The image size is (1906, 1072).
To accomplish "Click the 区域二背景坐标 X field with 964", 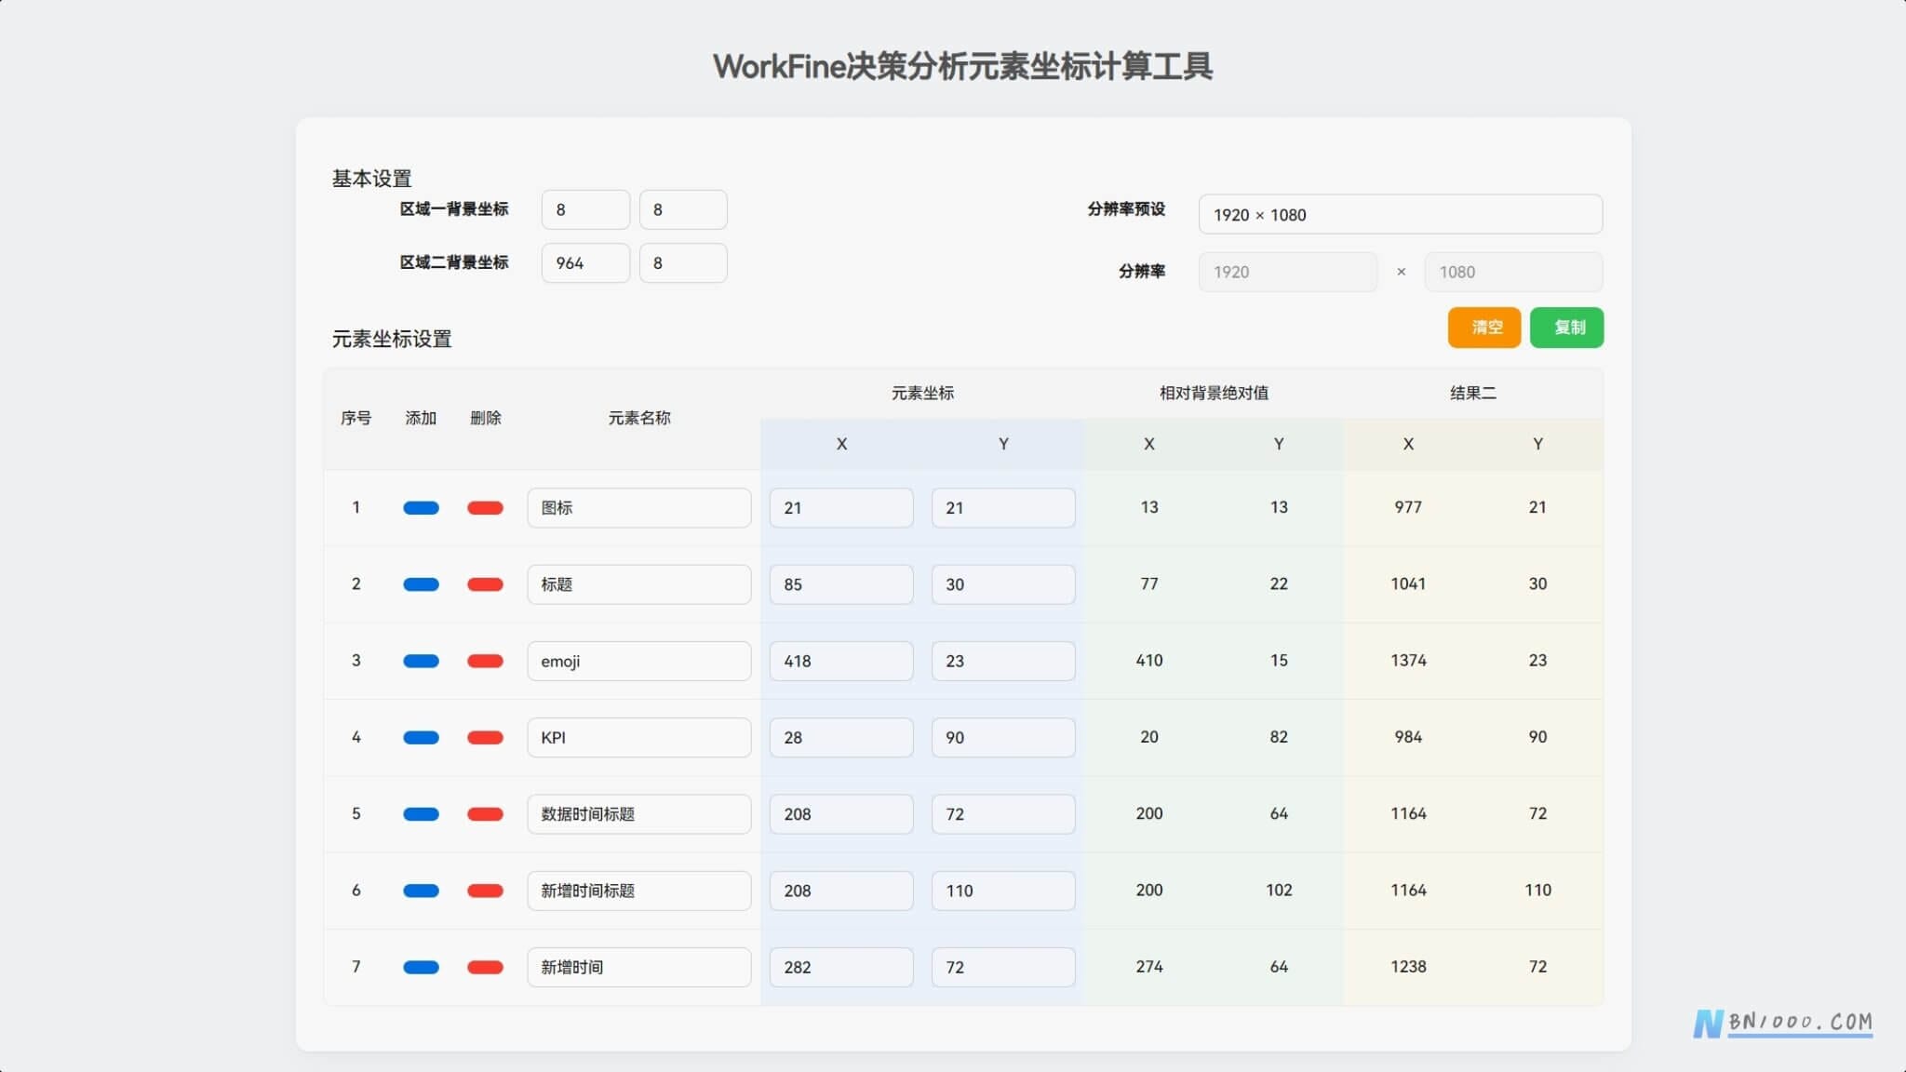I will coord(585,263).
